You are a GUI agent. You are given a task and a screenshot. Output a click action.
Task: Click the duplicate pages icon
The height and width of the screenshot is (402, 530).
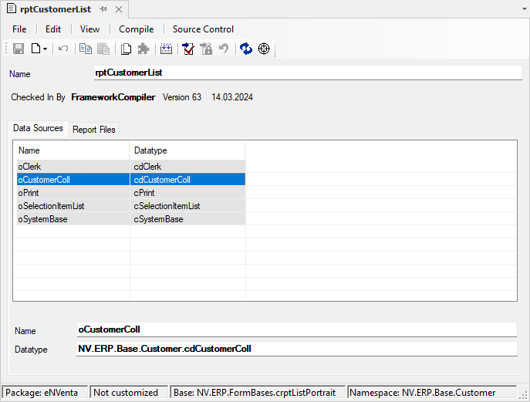click(126, 49)
